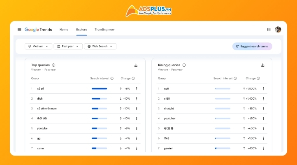Click the youtube query in Top queries

[42, 128]
